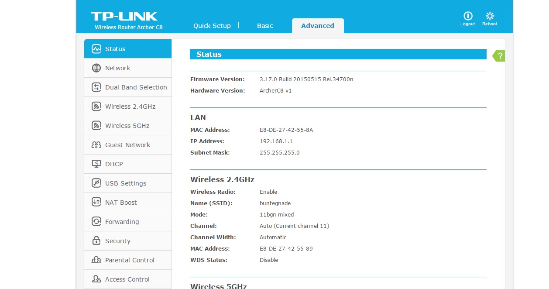The image size is (549, 289).
Task: Click the Network globe icon
Action: point(96,68)
